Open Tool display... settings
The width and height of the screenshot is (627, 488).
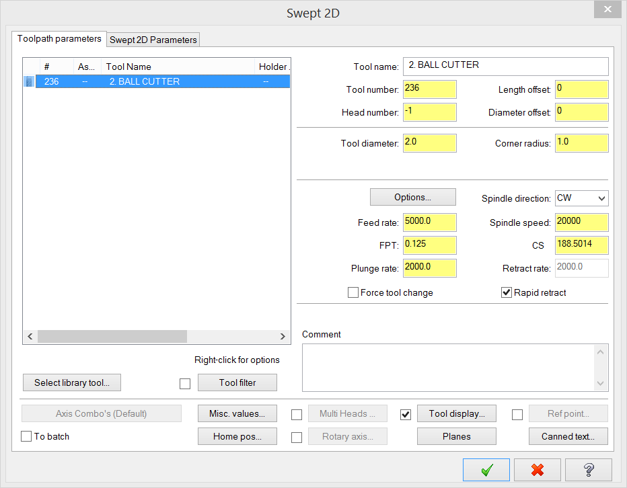[x=457, y=413]
